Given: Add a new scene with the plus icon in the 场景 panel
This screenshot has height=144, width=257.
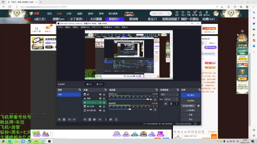Looking at the screenshot, I should click(59, 119).
